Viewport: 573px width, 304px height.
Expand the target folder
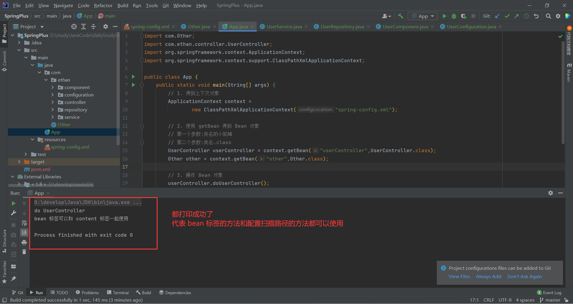[x=19, y=162]
